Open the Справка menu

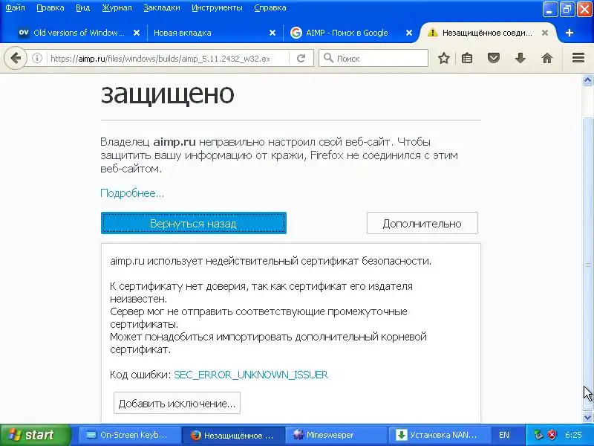click(x=270, y=7)
